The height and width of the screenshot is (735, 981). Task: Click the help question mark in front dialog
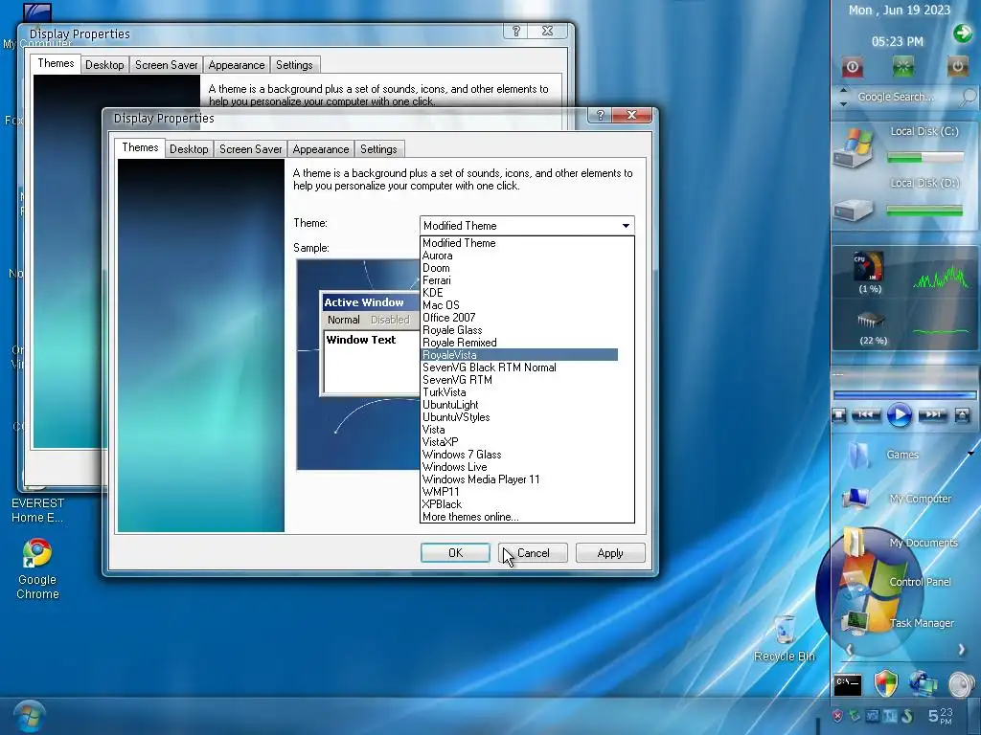click(x=600, y=115)
